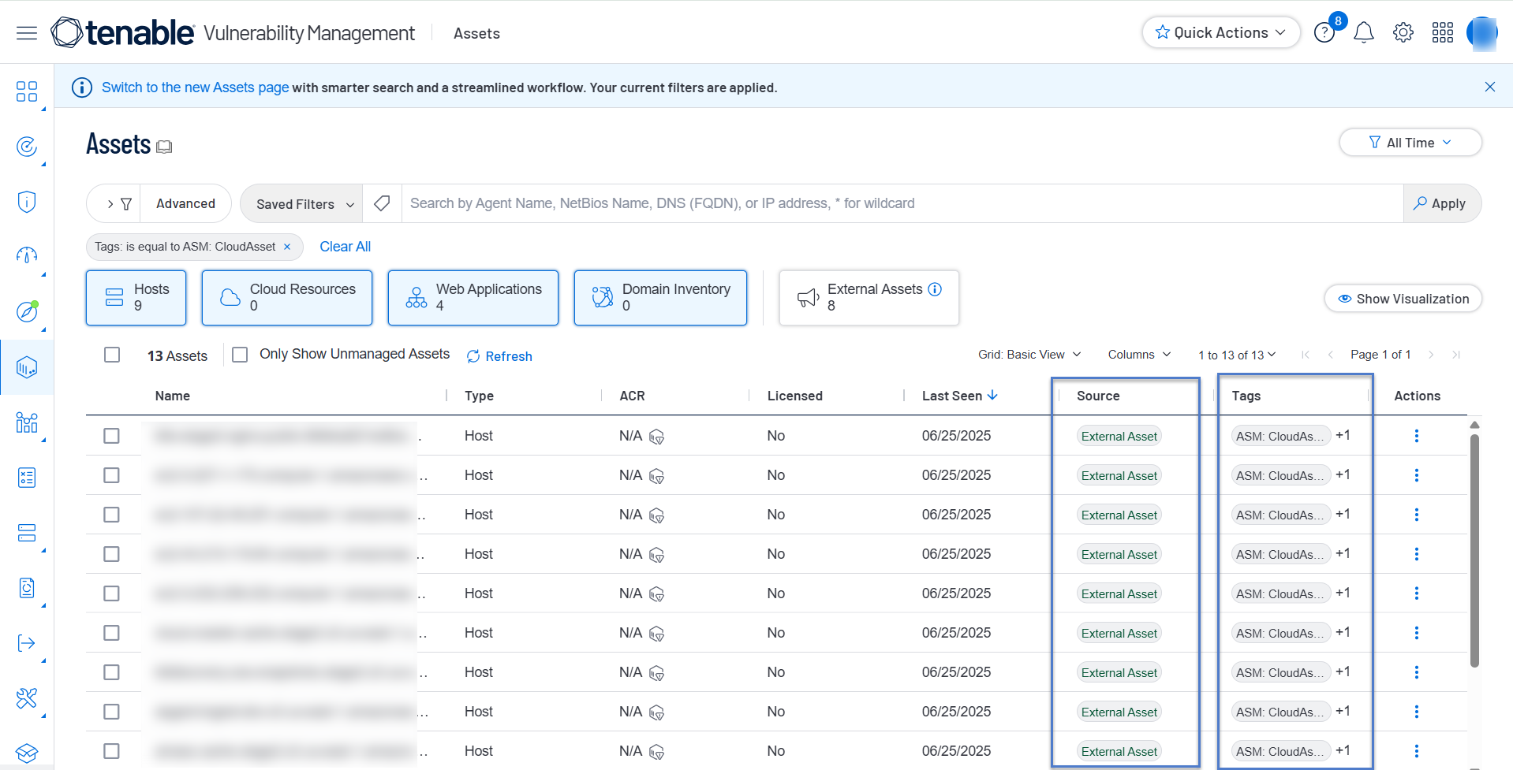
Task: Click the Tenable logo
Action: (x=122, y=32)
